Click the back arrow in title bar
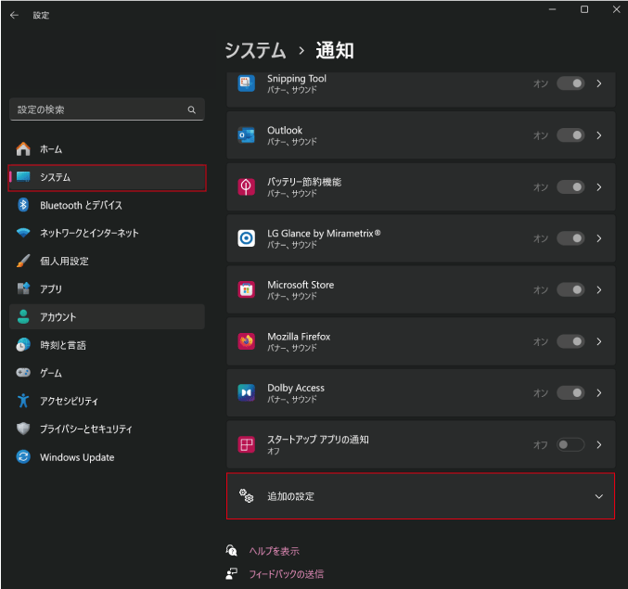Screen dimensions: 628x589 [14, 15]
